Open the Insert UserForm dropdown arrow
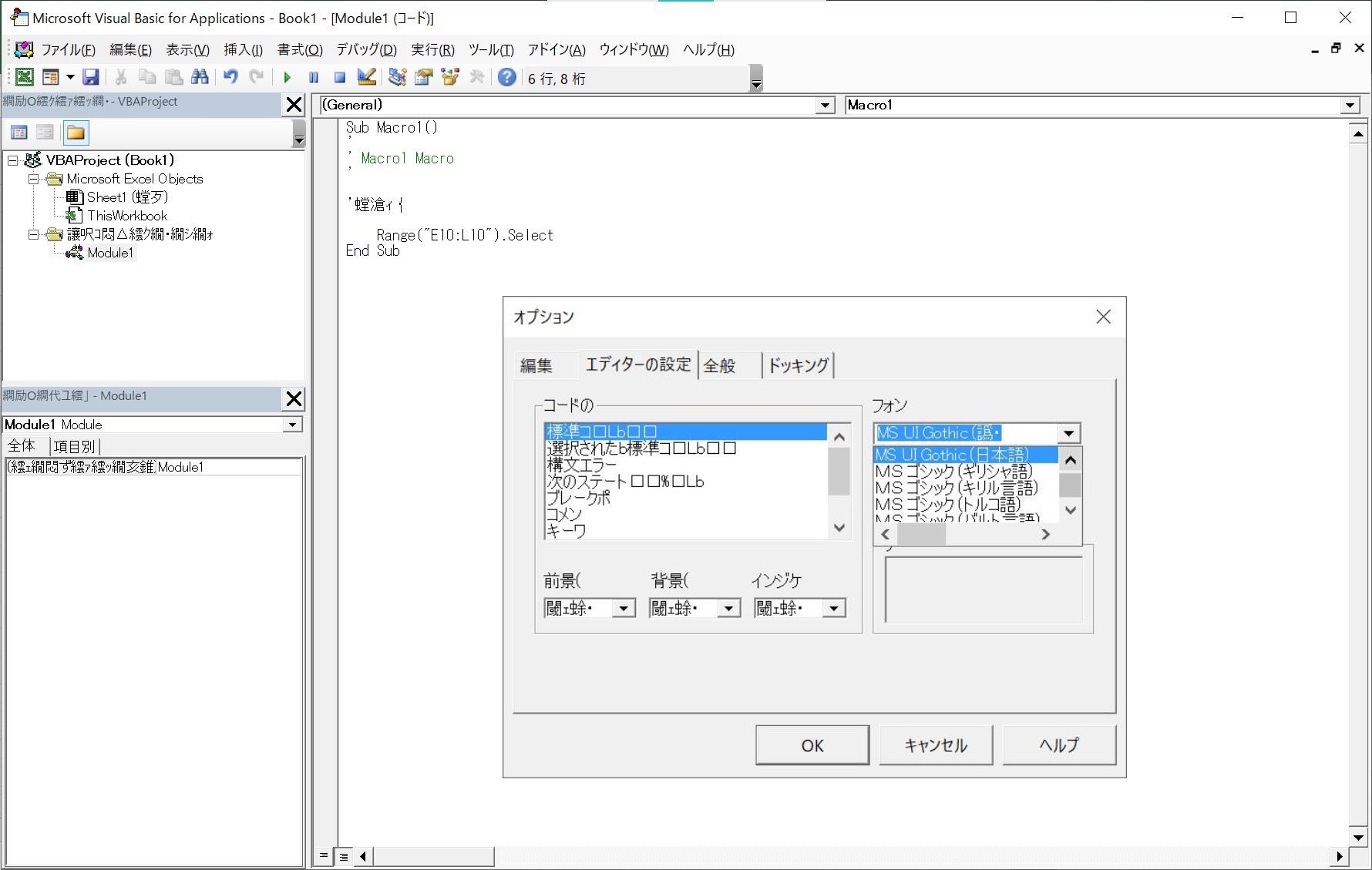Viewport: 1372px width, 870px height. 70,77
